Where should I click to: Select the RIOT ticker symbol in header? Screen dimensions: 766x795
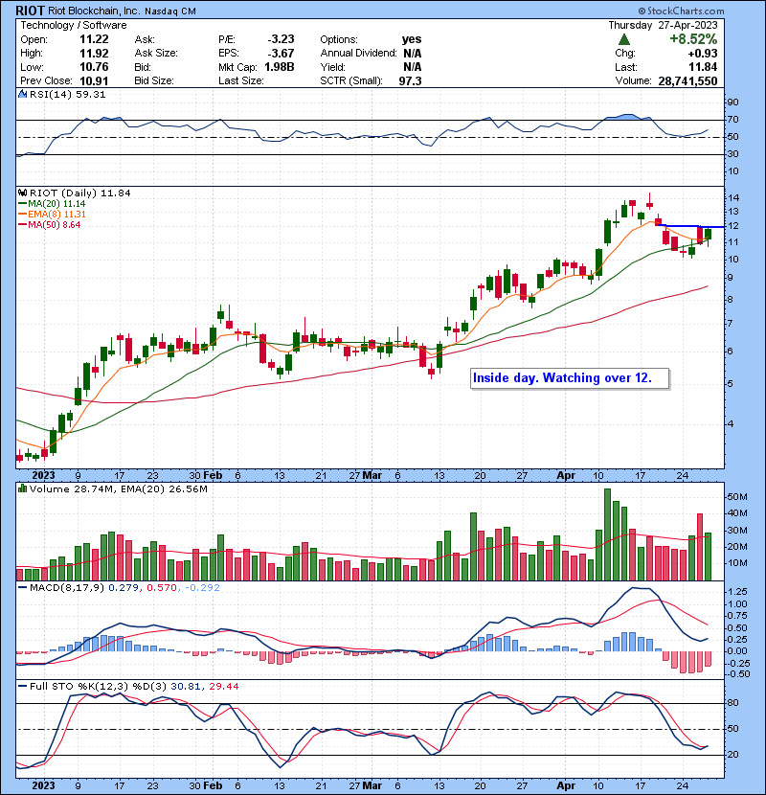(30, 11)
